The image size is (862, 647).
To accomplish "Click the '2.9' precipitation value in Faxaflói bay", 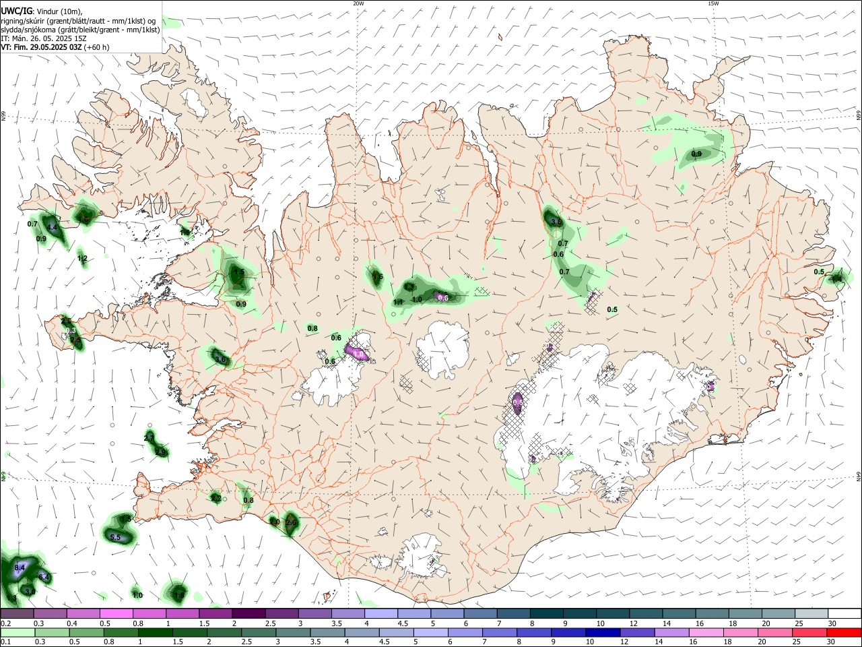I will click(160, 452).
